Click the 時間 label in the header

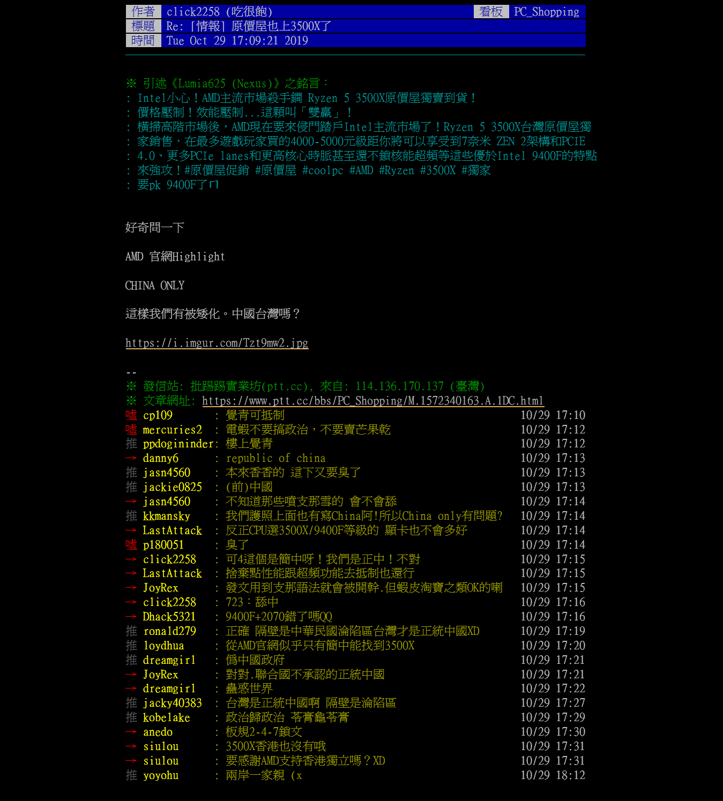143,41
